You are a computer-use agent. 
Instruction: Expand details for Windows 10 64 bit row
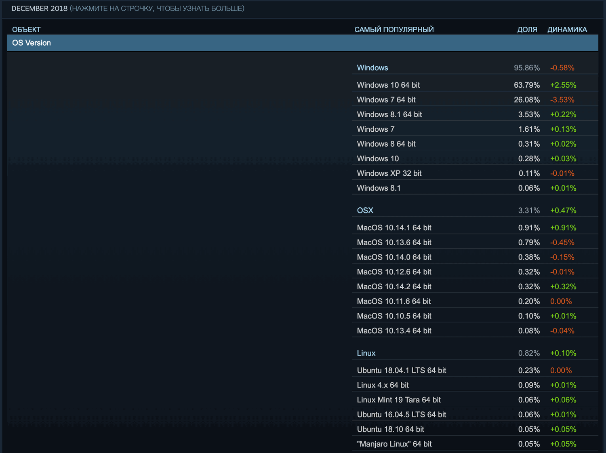pyautogui.click(x=388, y=85)
